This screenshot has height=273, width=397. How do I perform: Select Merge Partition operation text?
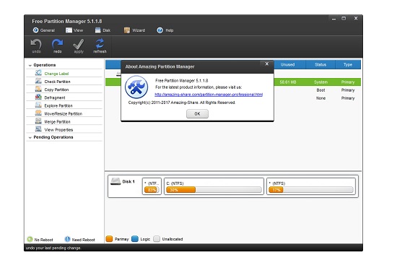[57, 122]
